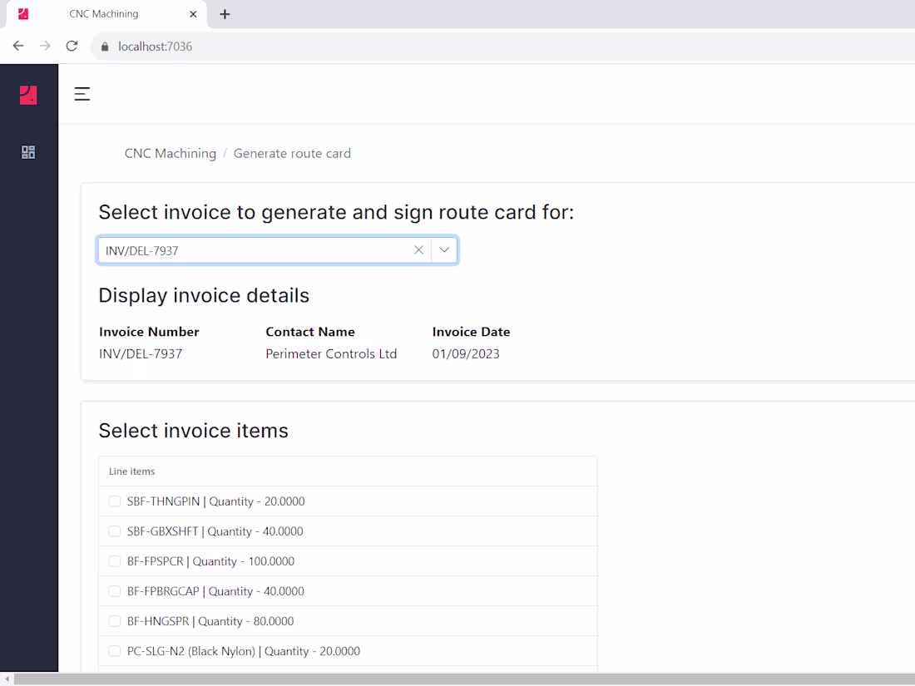Click the pink app logo in sidebar
Screen dimensions: 915x686
click(x=28, y=95)
